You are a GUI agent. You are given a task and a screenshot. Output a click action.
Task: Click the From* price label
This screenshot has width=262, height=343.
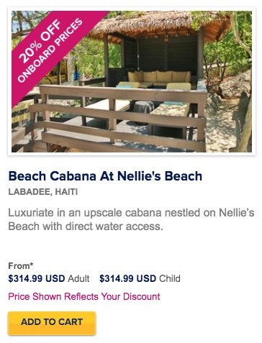[21, 266]
